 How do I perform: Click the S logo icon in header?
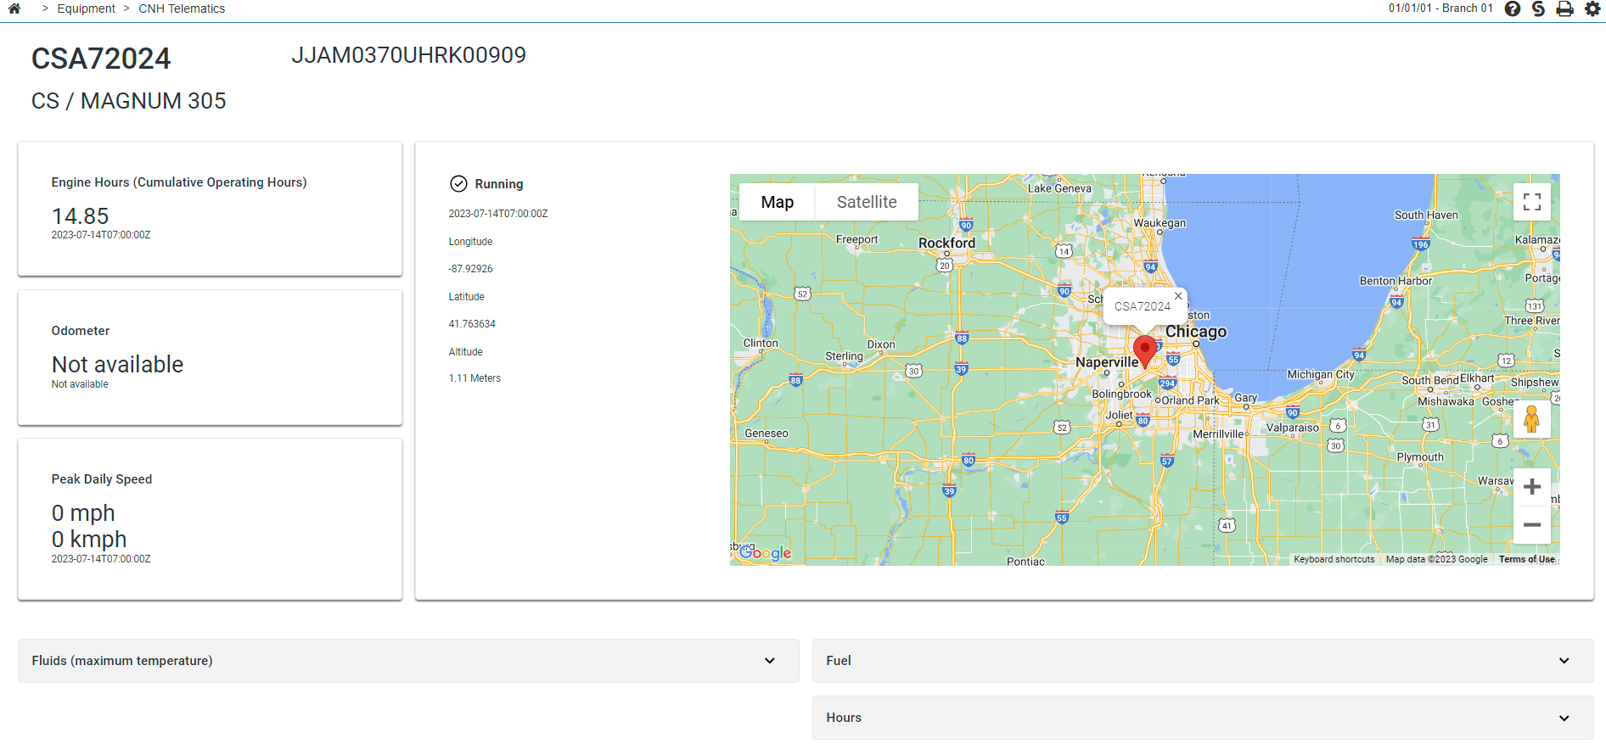click(x=1538, y=8)
